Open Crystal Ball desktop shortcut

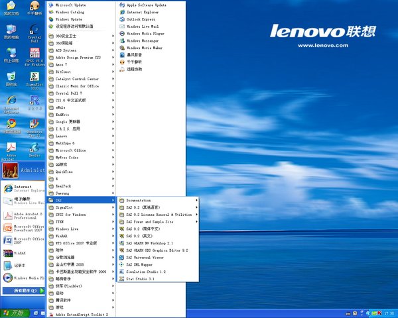coord(34,33)
